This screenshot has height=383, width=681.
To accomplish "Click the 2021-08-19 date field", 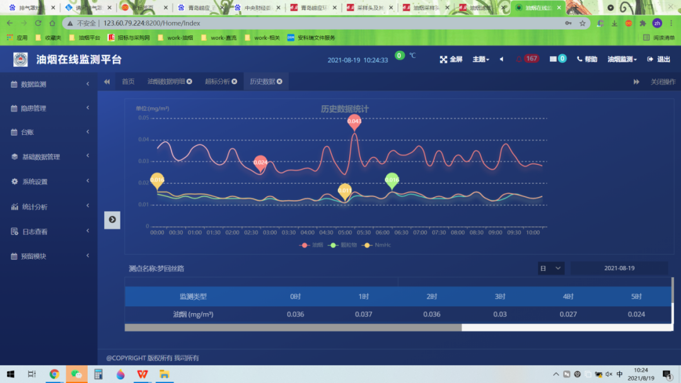I will click(619, 268).
